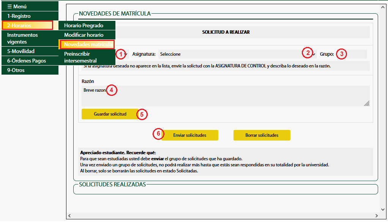Click the horizontal scrollbar left arrow
This screenshot has height=222, width=388.
click(x=69, y=216)
